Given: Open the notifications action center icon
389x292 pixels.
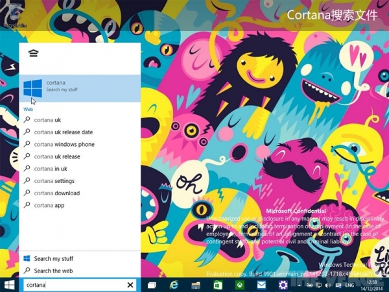Looking at the screenshot, I should [338, 286].
